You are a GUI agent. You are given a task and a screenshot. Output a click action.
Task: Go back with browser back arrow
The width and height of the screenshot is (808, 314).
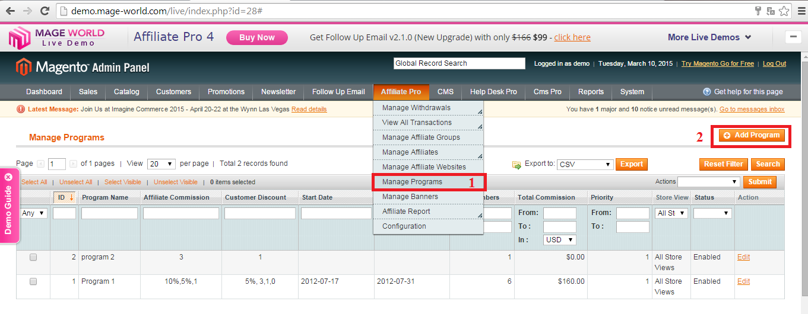(11, 11)
